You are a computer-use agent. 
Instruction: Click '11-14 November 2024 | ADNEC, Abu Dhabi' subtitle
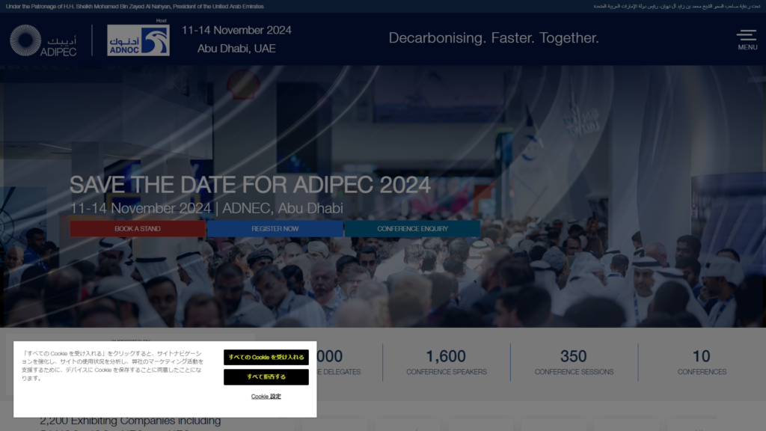[206, 208]
